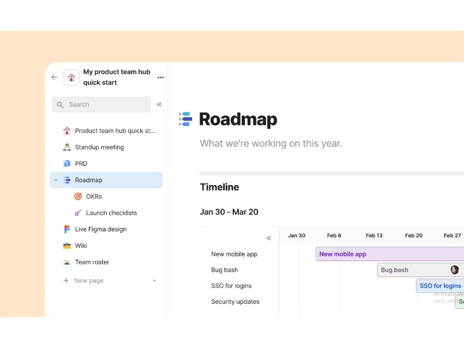Open the gray Bug bash timeline bar
The height and width of the screenshot is (348, 464).
420,270
